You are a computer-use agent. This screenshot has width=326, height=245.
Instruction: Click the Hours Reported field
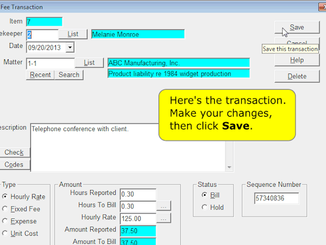point(138,194)
